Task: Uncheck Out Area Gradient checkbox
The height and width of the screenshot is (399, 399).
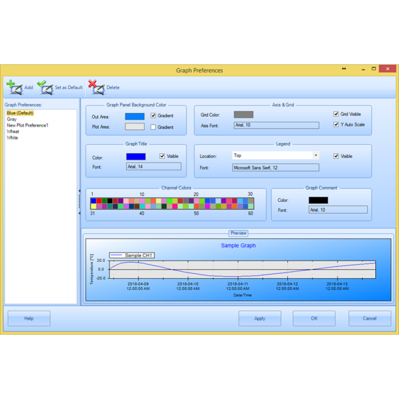Action: coord(154,116)
